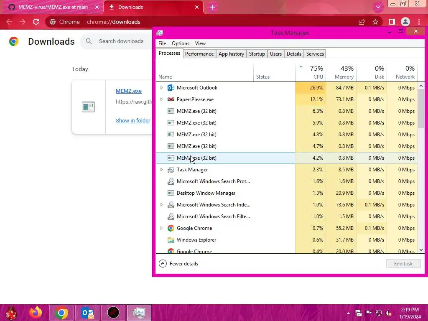The image size is (428, 321).
Task: Click Chrome forward arrow
Action: (x=23, y=22)
